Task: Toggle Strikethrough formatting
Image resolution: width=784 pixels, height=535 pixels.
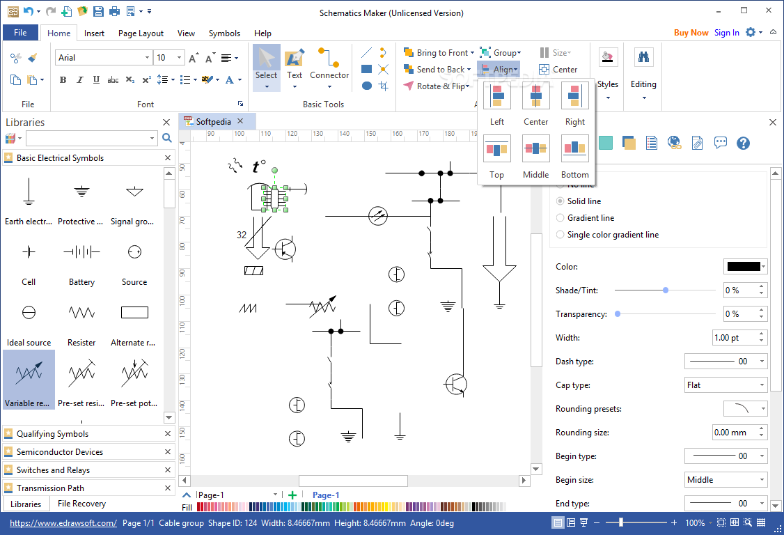Action: [113, 79]
